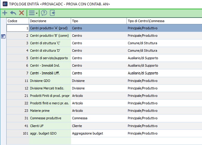Select the code cell with value 41
202x145 pixels.
18,126
